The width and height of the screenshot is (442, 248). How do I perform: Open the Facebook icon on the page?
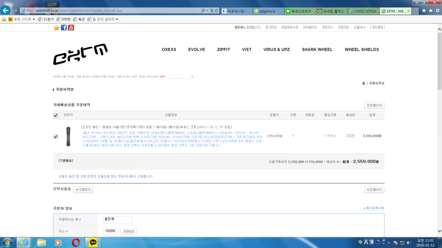[64, 28]
